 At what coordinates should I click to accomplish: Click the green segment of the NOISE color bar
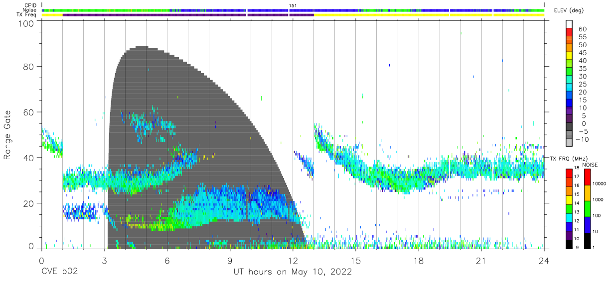(588, 208)
